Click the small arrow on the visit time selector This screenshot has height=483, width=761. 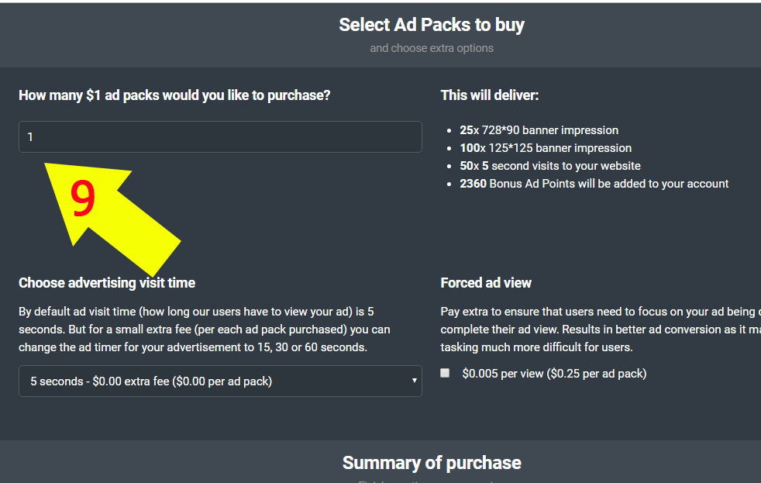point(415,381)
